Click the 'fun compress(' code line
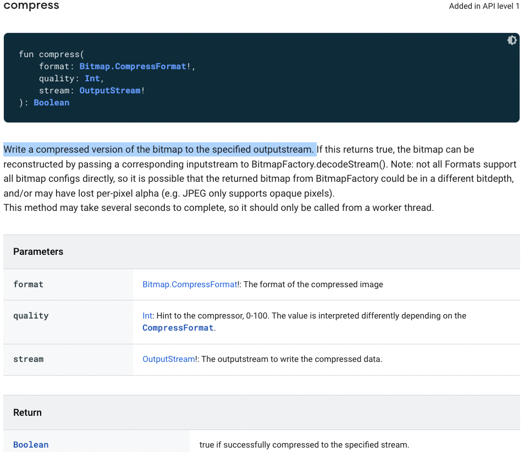 51,54
